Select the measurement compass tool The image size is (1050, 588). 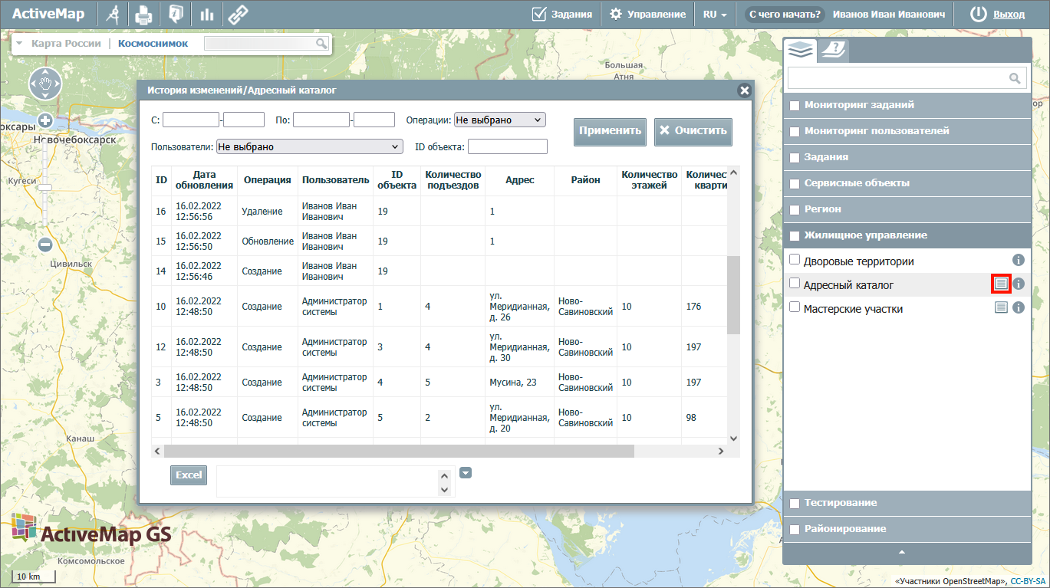(112, 14)
